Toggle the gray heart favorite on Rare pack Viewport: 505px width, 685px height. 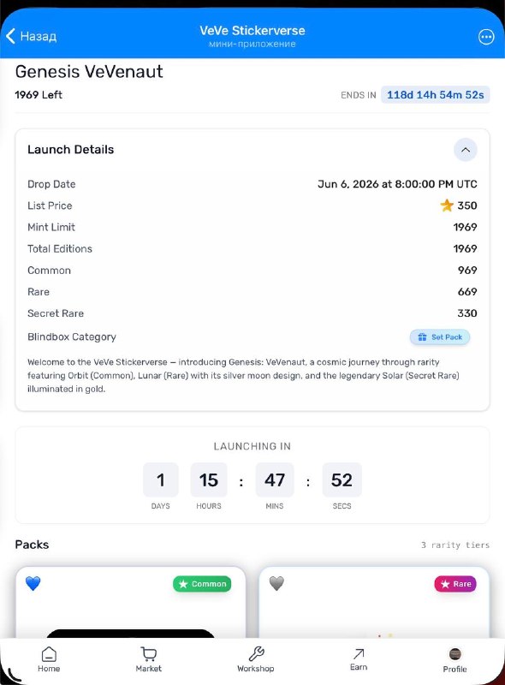click(276, 583)
